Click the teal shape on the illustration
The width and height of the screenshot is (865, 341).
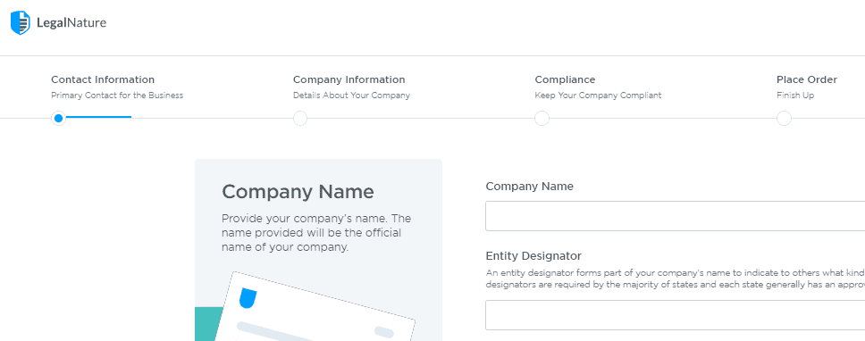pos(208,324)
